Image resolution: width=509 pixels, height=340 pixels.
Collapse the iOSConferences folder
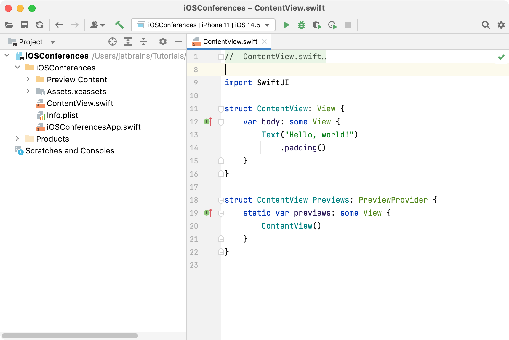click(x=18, y=68)
